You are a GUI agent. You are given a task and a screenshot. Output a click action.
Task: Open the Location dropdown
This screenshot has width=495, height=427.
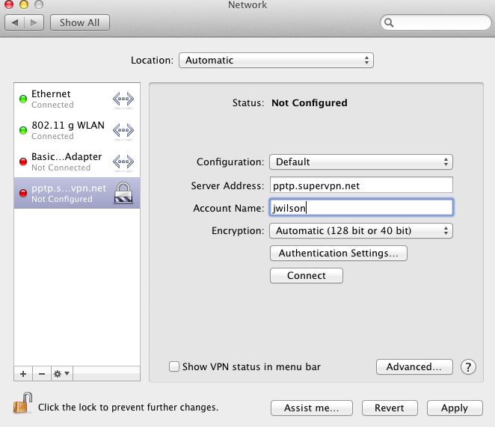point(276,61)
